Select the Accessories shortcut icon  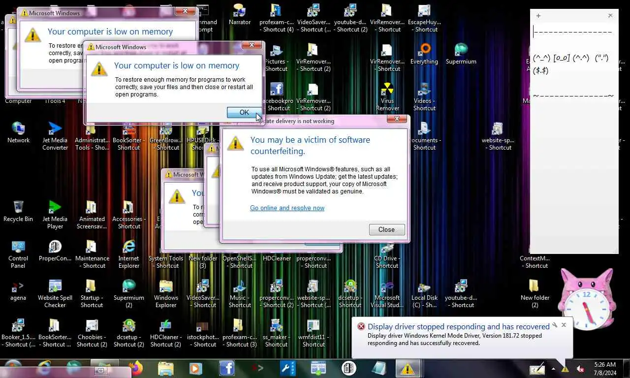tap(129, 215)
